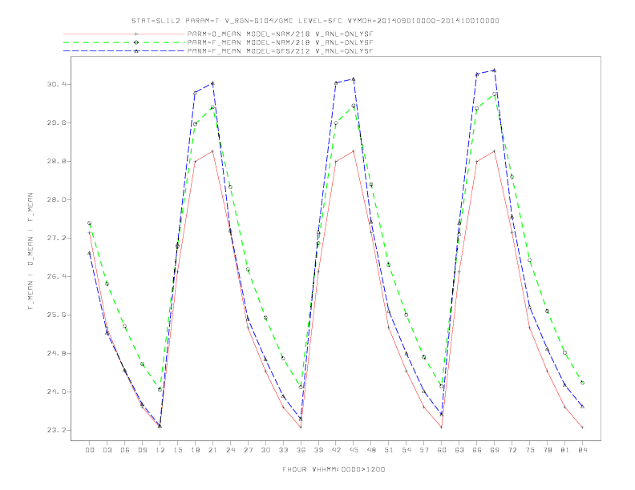Click the y-axis tick value 28.0
Viewport: 635px width, 490px height.
point(55,199)
